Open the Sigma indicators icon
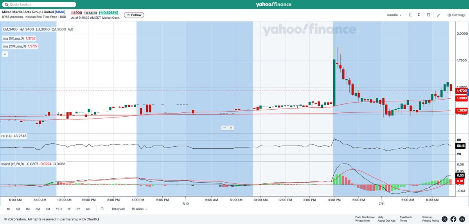Viewport: 469px width, 224px height. tap(419, 15)
